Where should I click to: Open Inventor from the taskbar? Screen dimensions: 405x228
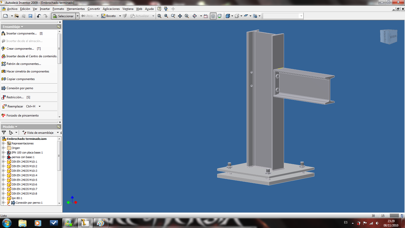point(85,223)
